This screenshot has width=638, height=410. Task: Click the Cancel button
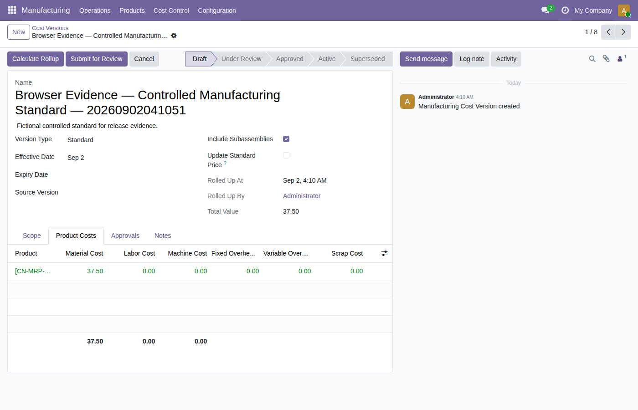coord(144,59)
